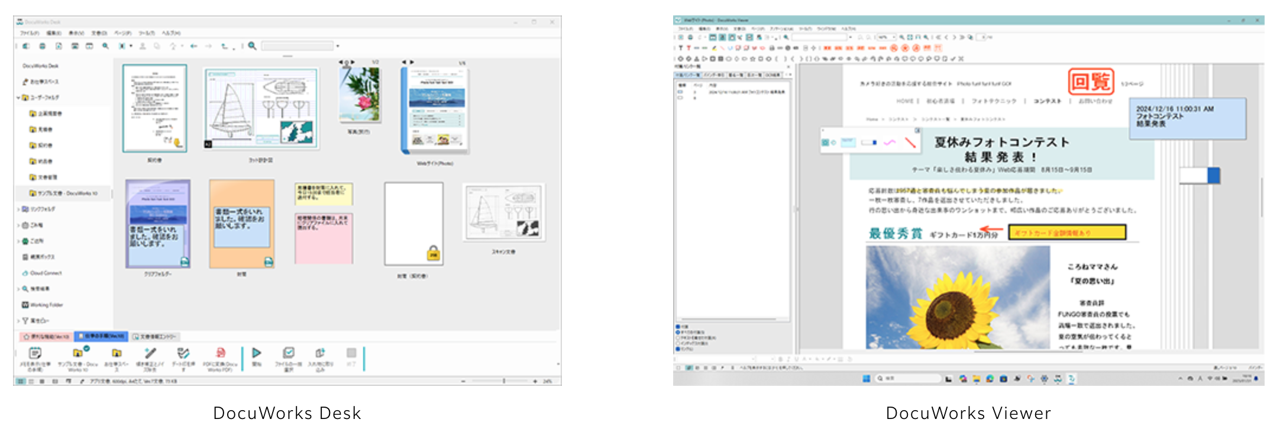
Task: Click the pen and sparkle correction icon in Desk
Action: click(150, 353)
